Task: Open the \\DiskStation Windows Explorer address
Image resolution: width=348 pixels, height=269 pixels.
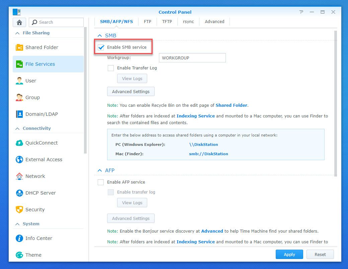Action: 203,145
